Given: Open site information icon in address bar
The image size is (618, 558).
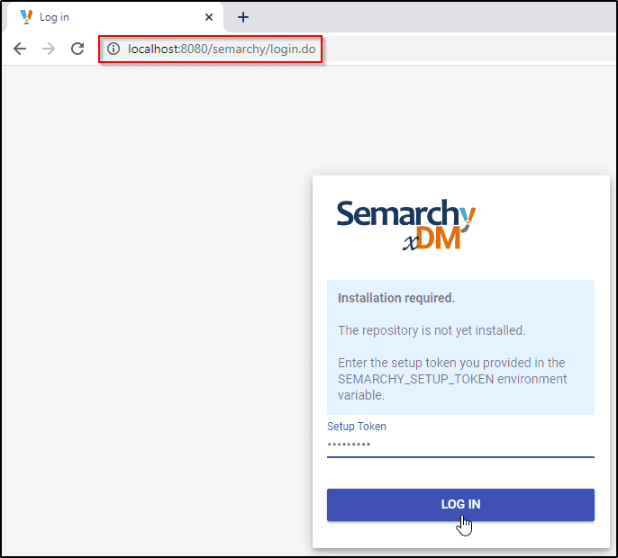Looking at the screenshot, I should tap(114, 49).
